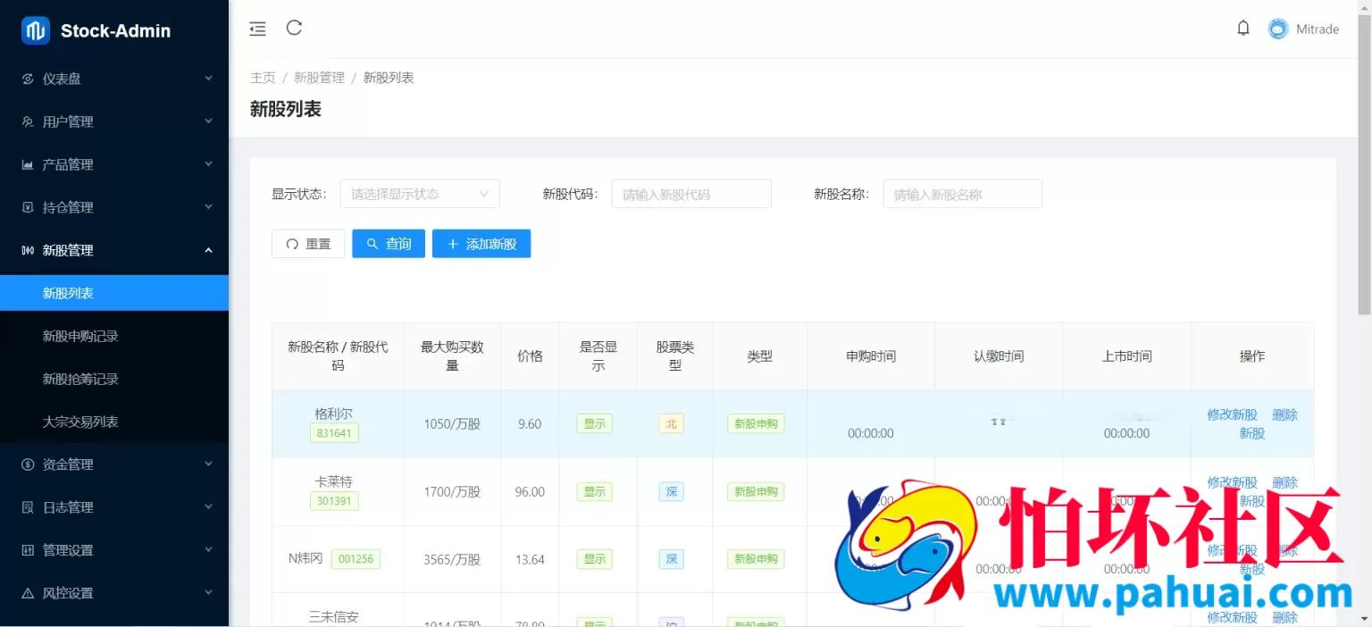
Task: Click the 北 stock type tag
Action: coord(672,424)
